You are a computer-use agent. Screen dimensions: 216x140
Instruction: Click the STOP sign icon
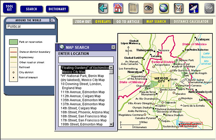[x=209, y=8]
